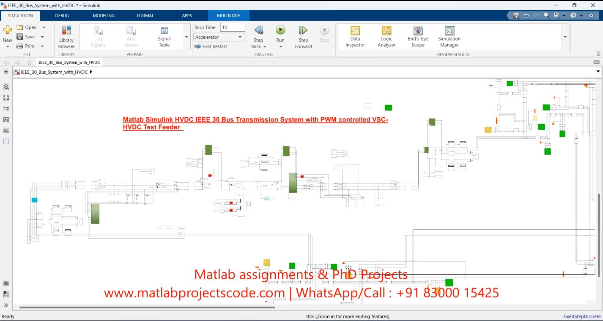Open the Accelerator simulation mode dropdown
This screenshot has height=321, width=603.
[219, 37]
